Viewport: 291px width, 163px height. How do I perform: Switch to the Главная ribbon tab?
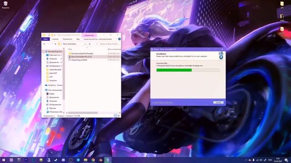pos(55,39)
